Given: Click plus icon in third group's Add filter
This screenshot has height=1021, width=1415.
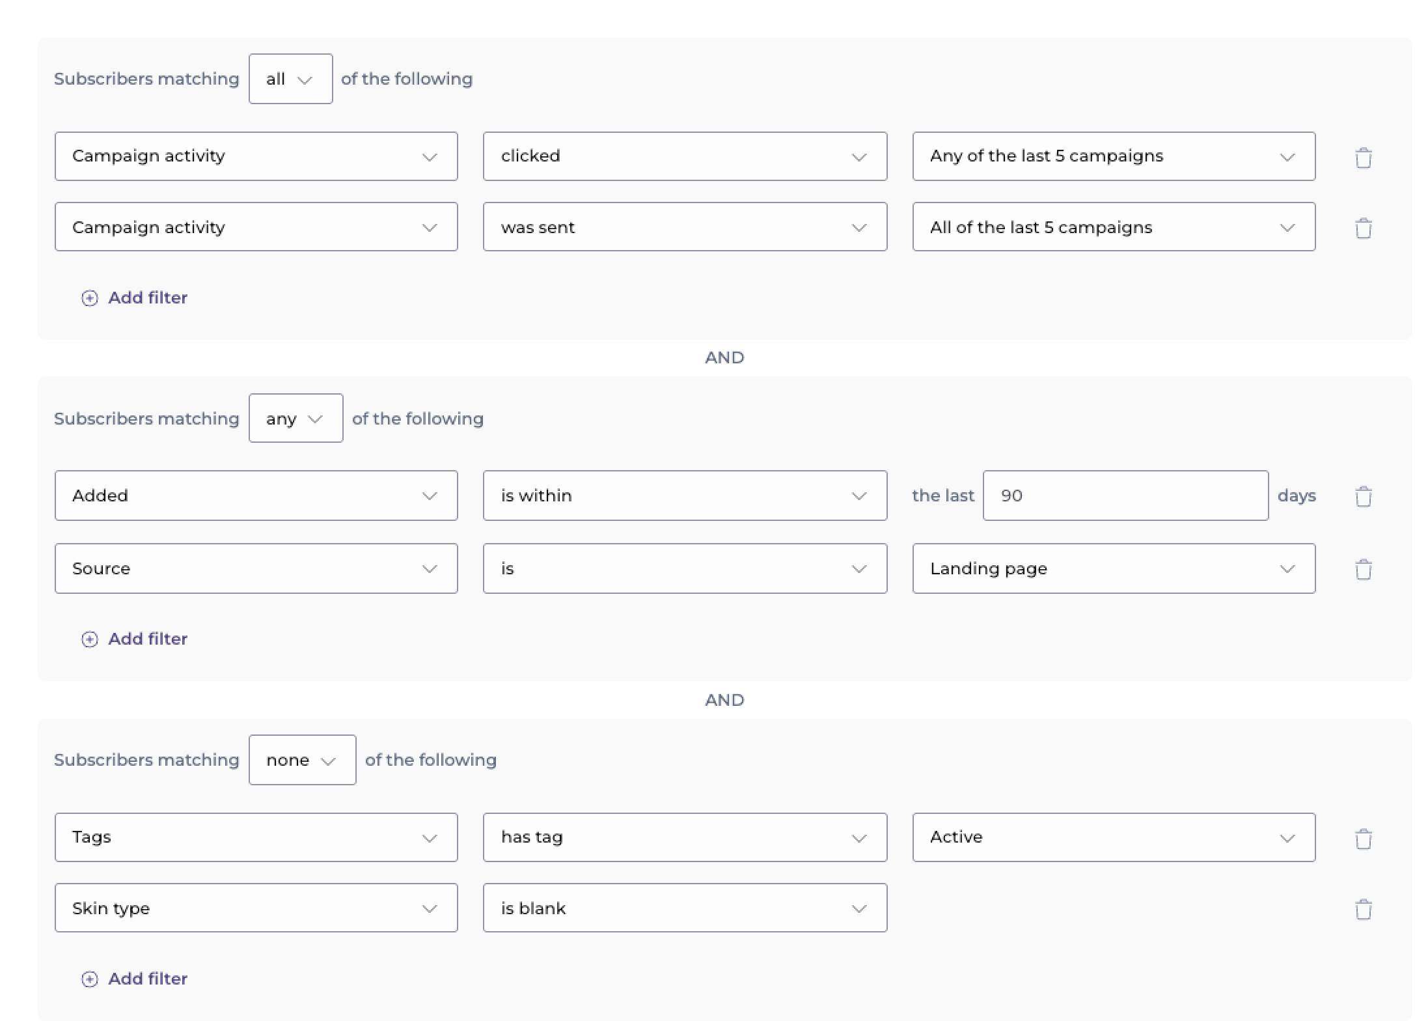Looking at the screenshot, I should 90,979.
